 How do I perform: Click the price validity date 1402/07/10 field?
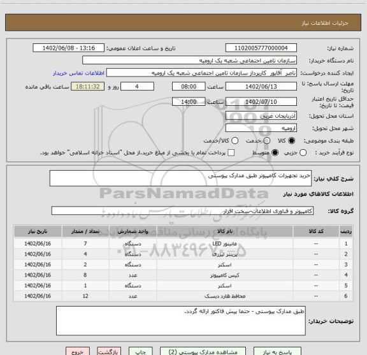tap(261, 101)
